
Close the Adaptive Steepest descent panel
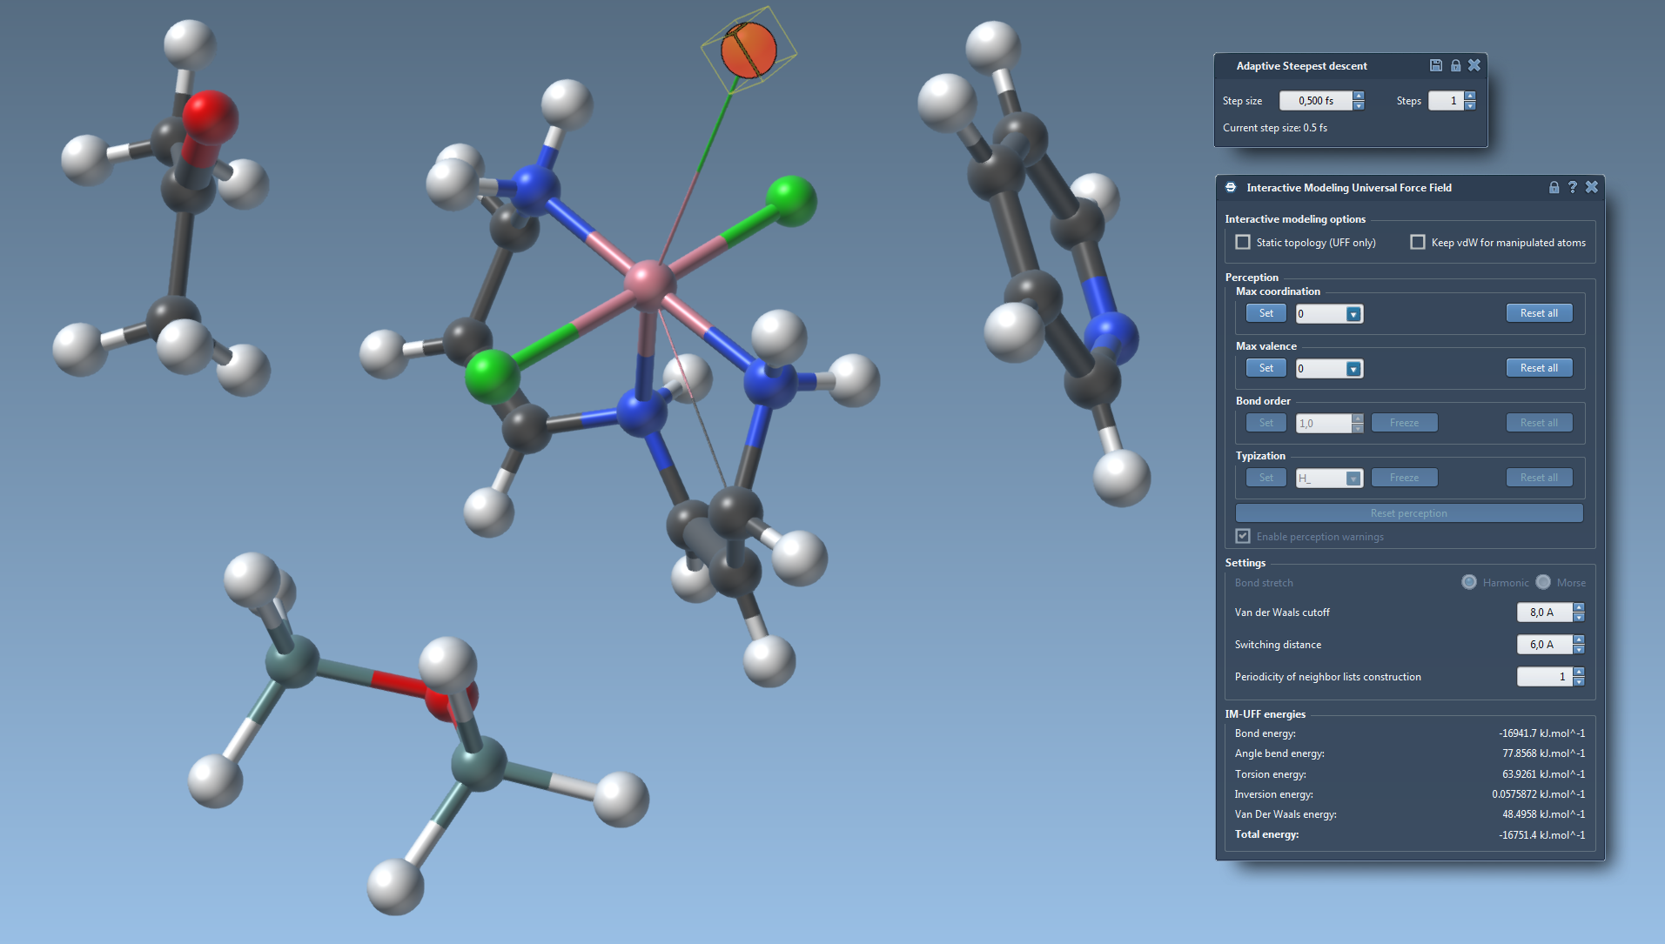point(1474,65)
